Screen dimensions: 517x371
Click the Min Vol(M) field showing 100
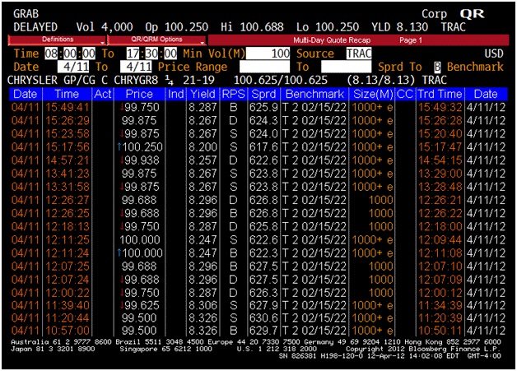tap(268, 53)
